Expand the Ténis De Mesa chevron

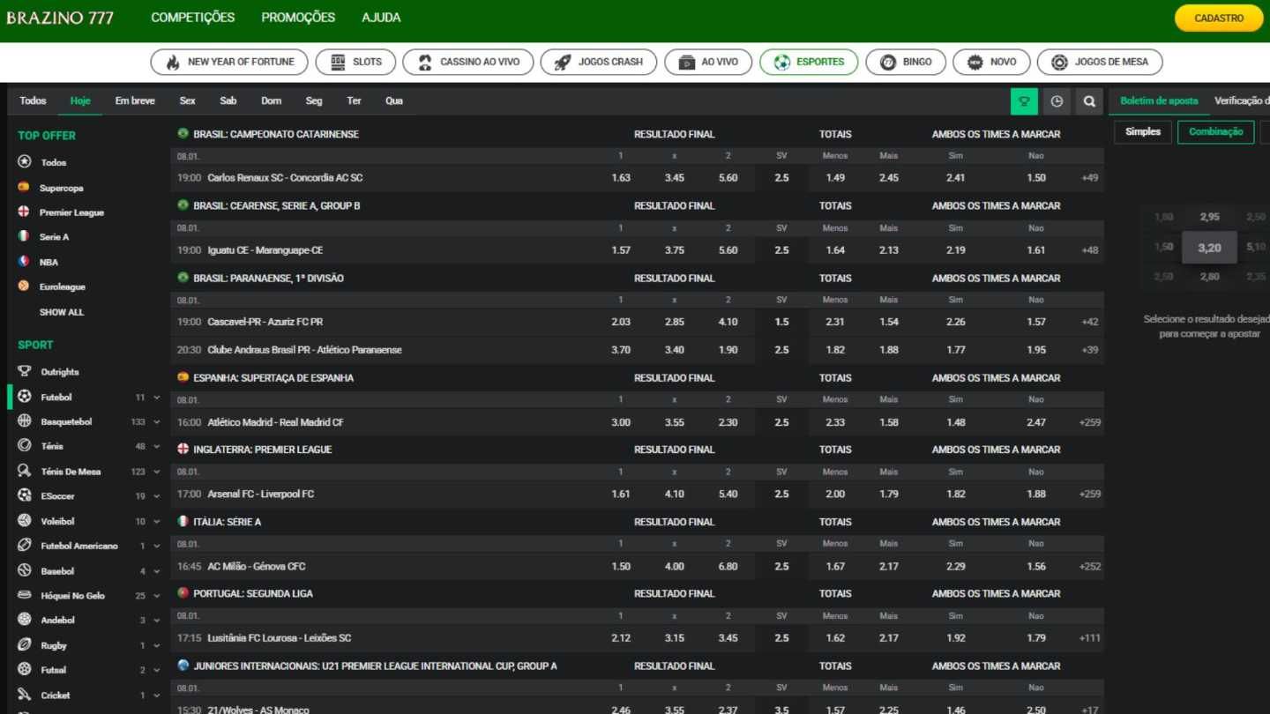[x=157, y=472]
